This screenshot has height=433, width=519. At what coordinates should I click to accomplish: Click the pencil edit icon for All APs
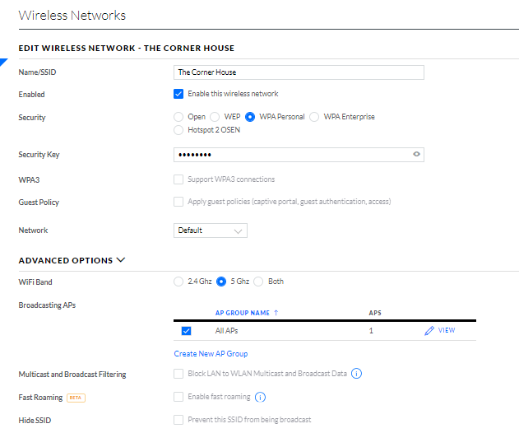tap(429, 330)
